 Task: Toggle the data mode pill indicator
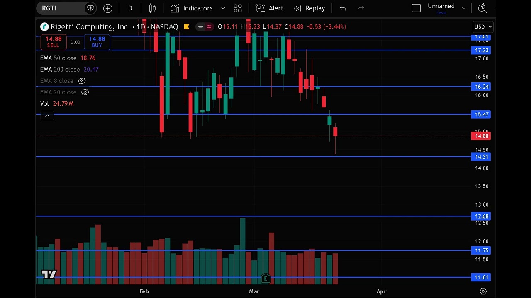[x=205, y=27]
